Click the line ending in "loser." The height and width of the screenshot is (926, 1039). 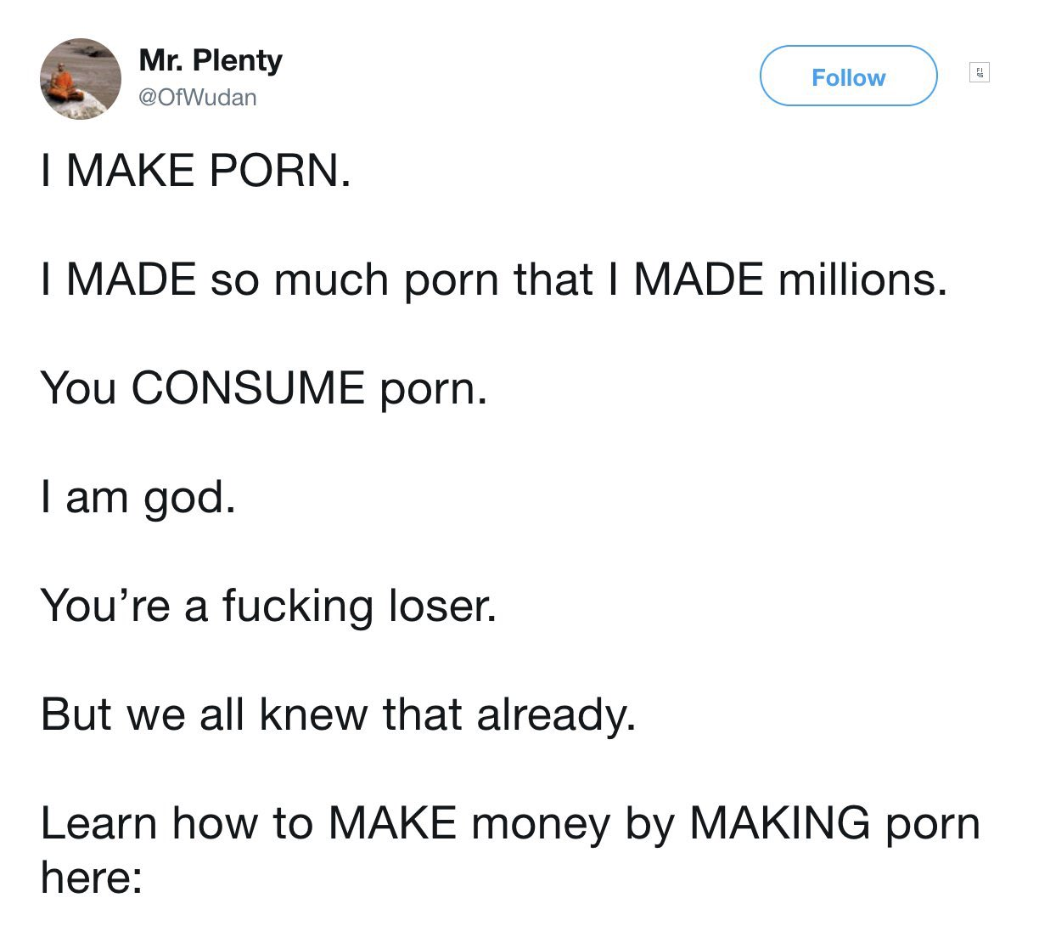tap(268, 606)
